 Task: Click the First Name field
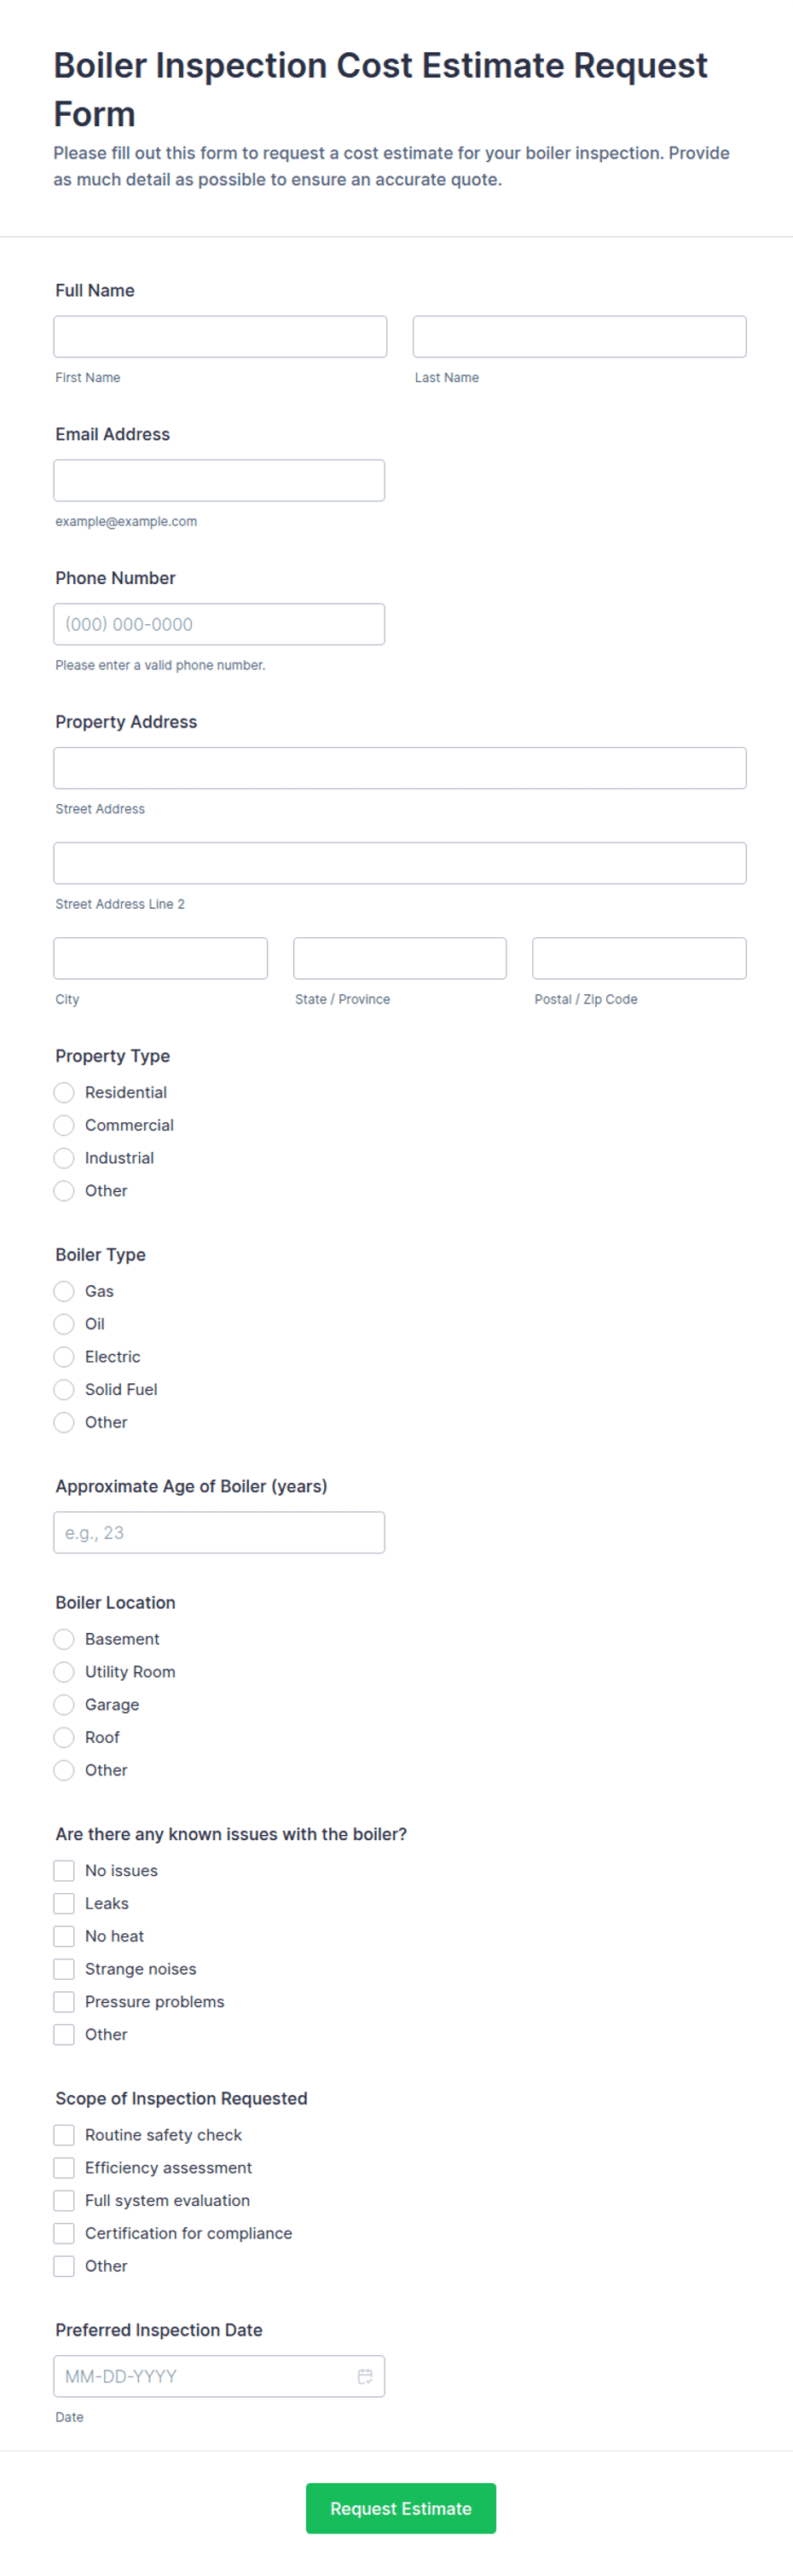click(x=220, y=336)
